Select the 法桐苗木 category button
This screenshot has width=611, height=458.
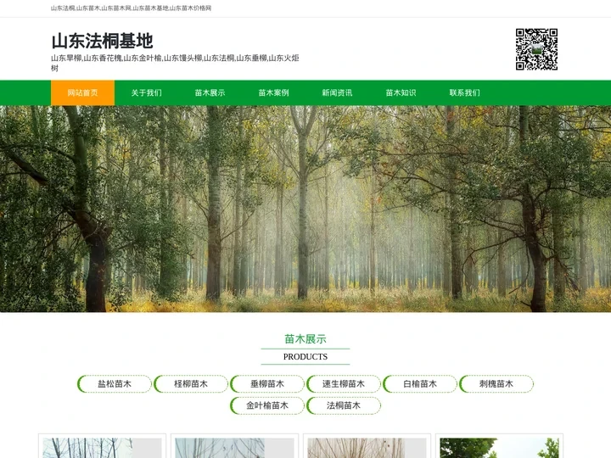(x=344, y=405)
